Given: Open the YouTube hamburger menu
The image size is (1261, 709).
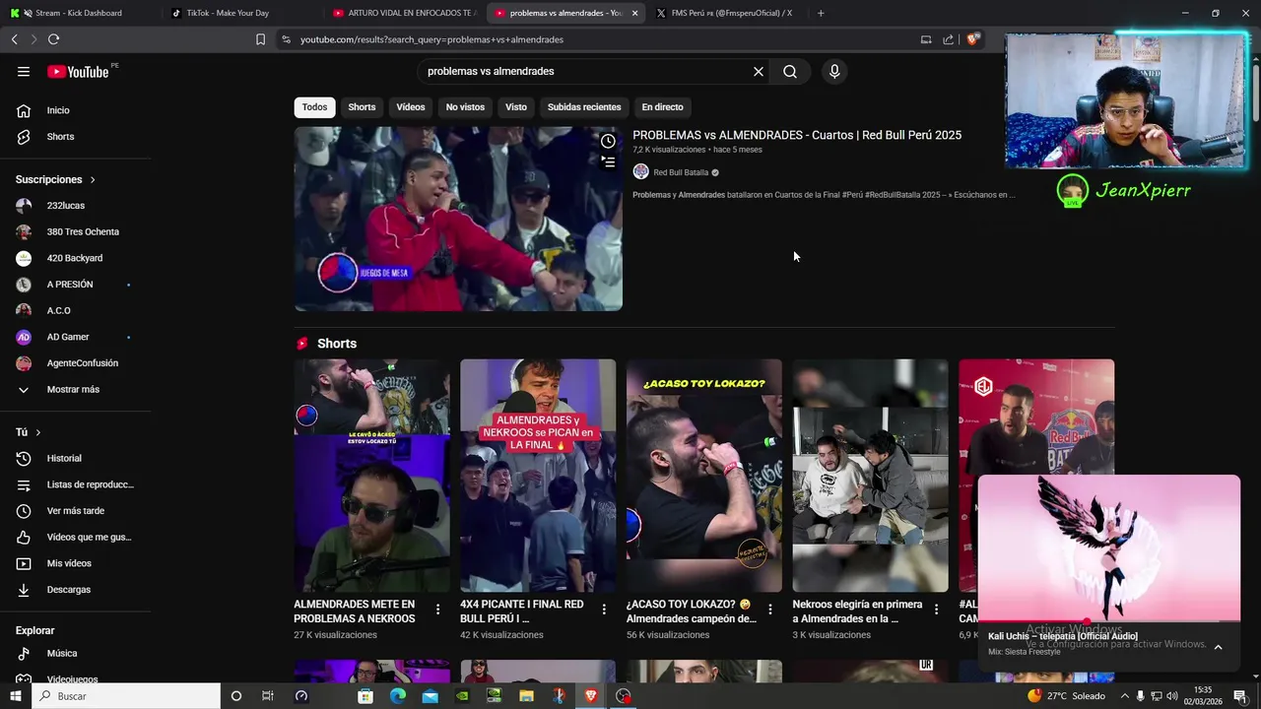Looking at the screenshot, I should click(x=24, y=71).
